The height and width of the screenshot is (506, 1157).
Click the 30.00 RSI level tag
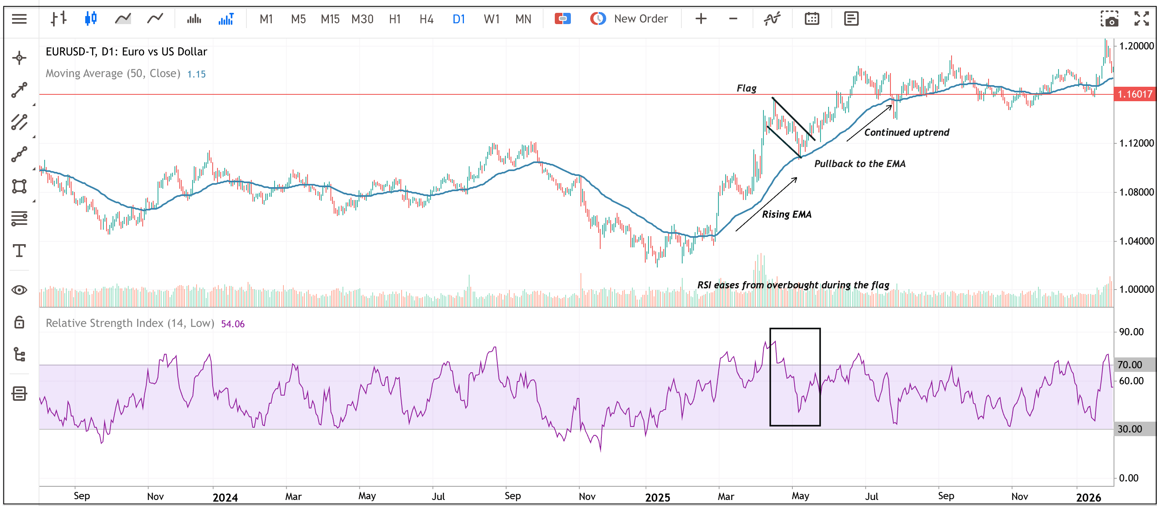[1134, 429]
